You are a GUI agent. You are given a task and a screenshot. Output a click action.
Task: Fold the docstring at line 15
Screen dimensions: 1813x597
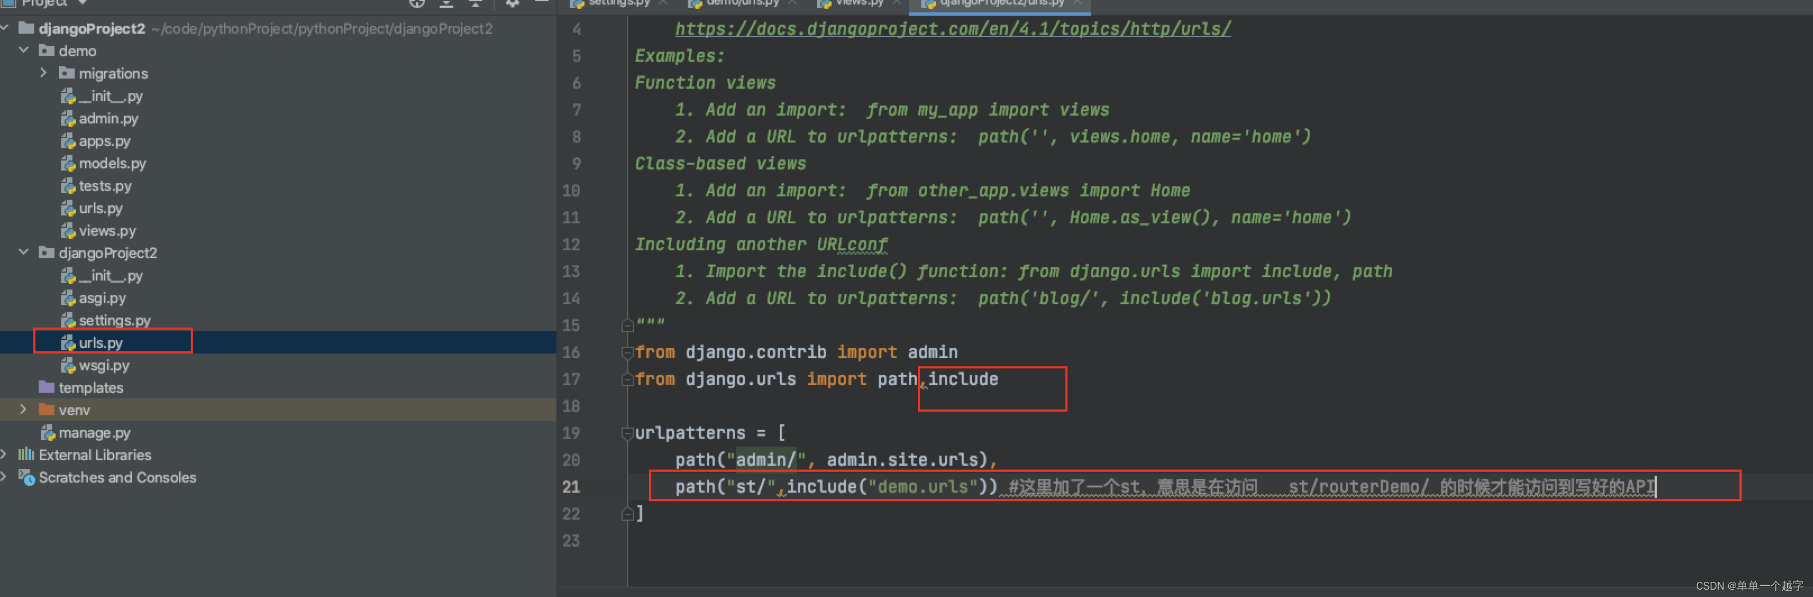(627, 325)
